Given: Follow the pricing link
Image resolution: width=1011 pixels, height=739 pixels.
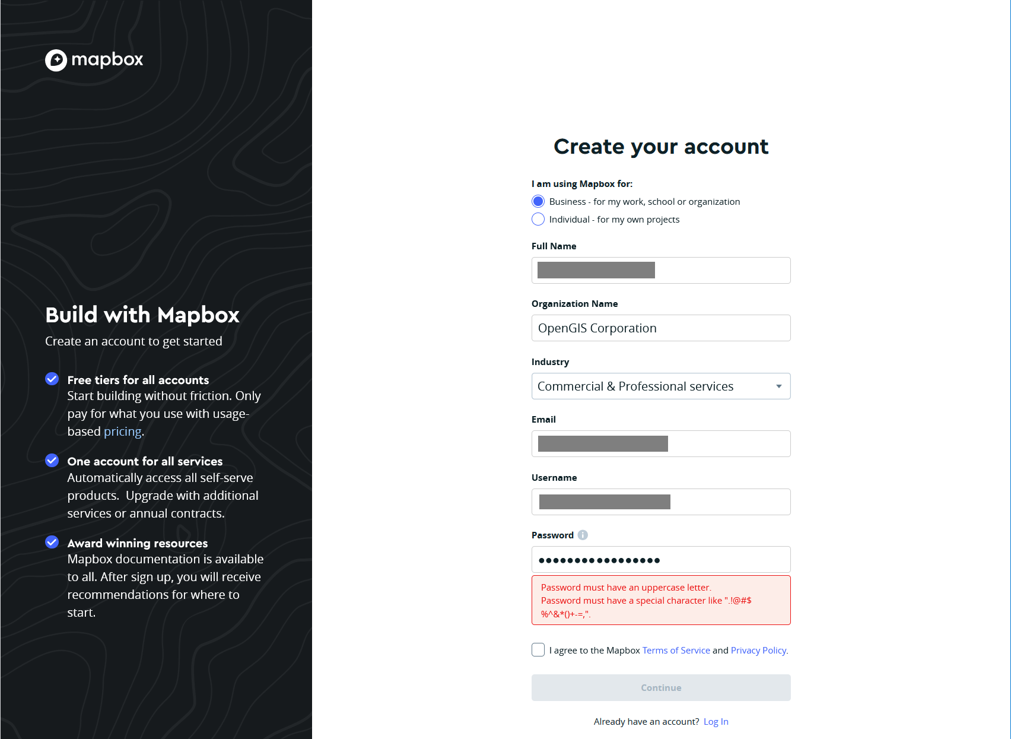Looking at the screenshot, I should pos(122,432).
